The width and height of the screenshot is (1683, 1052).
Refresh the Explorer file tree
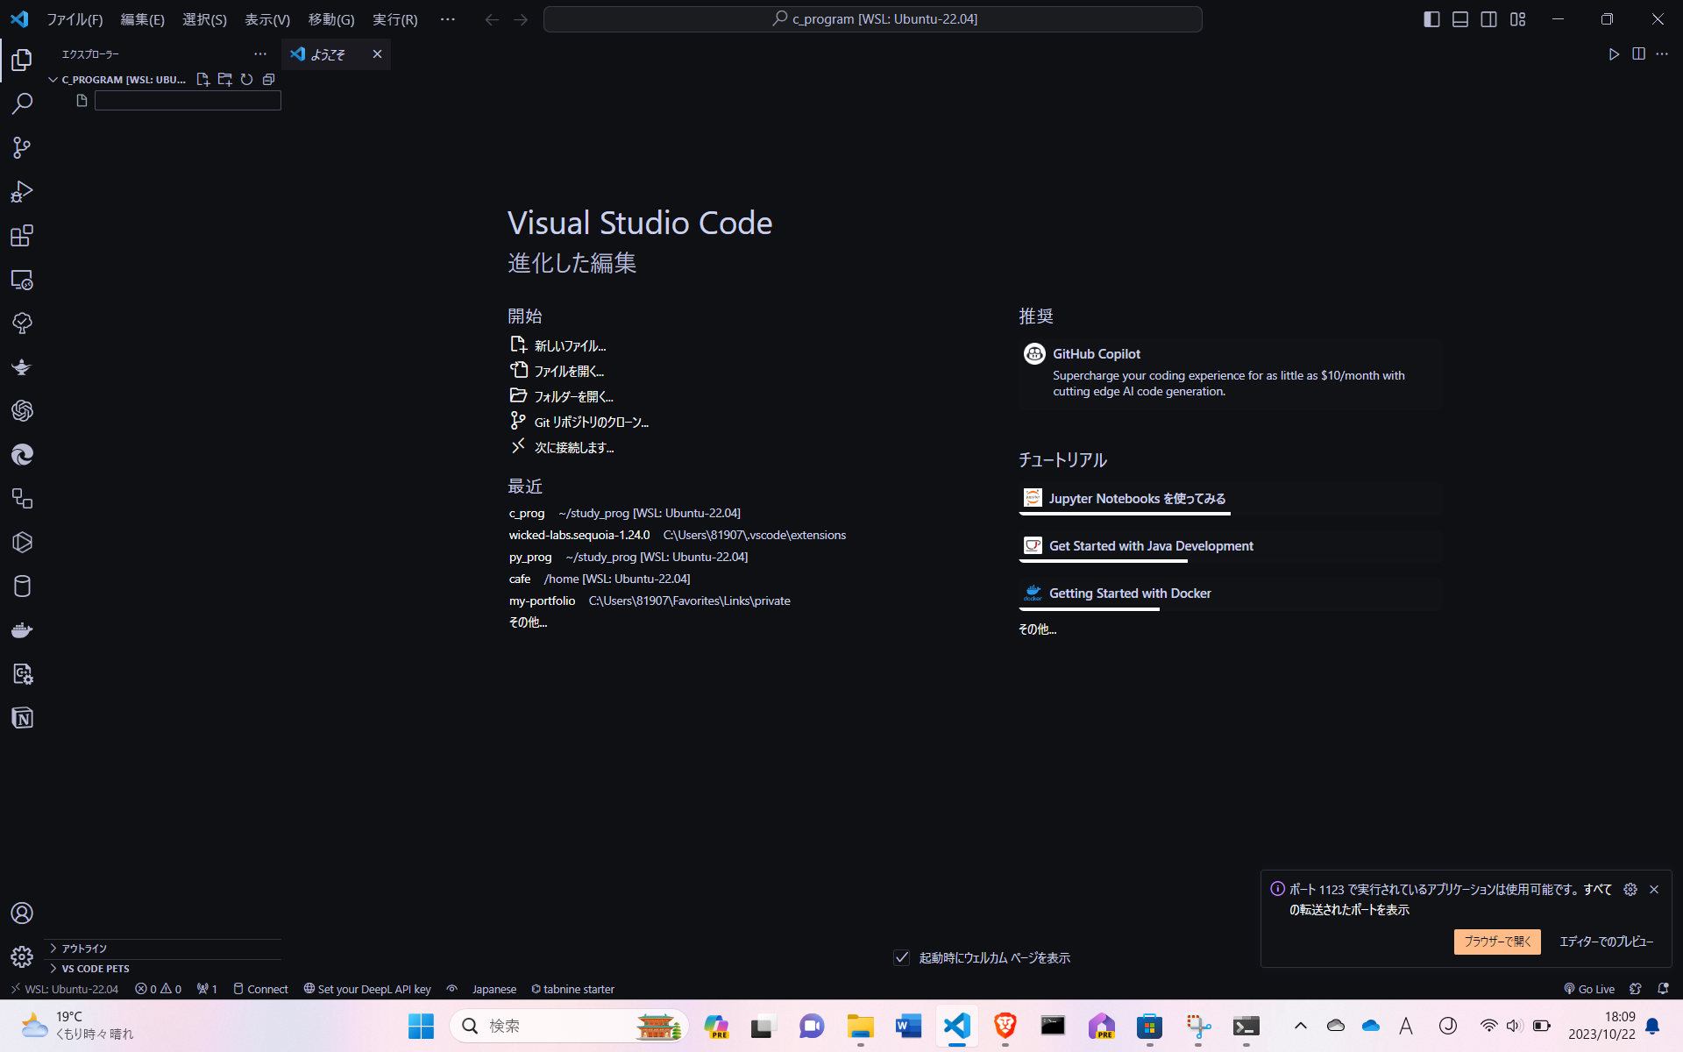[x=247, y=80]
